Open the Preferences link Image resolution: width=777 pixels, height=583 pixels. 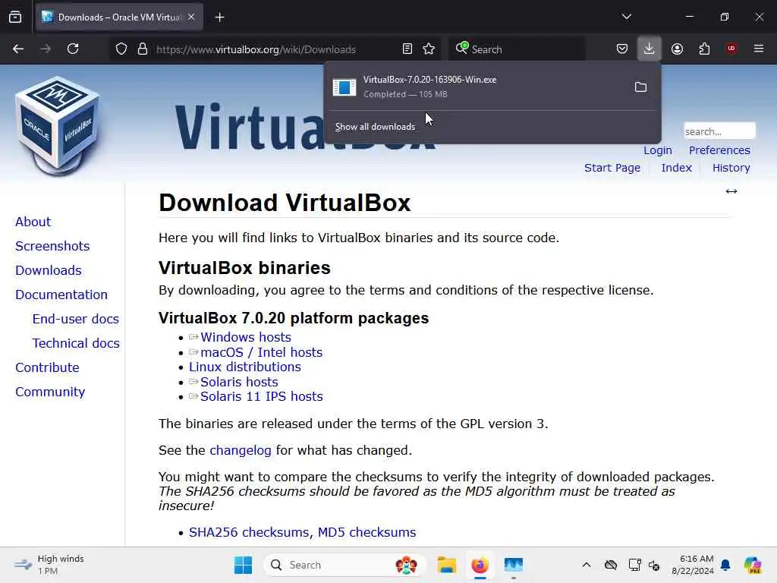point(719,150)
